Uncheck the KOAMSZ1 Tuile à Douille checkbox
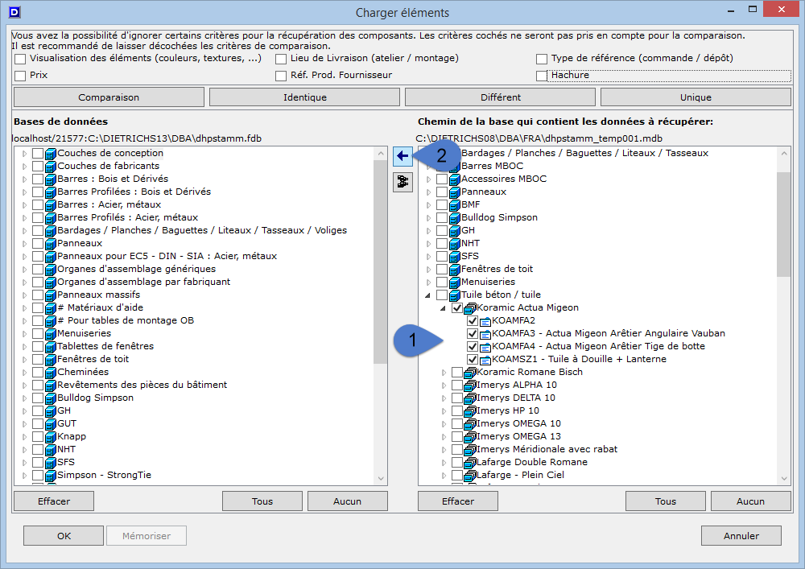805x569 pixels. tap(473, 359)
